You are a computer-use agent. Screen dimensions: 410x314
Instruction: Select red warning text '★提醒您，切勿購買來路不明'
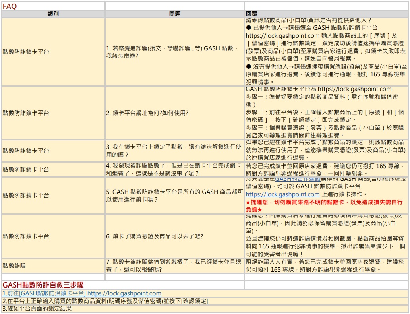click(324, 206)
